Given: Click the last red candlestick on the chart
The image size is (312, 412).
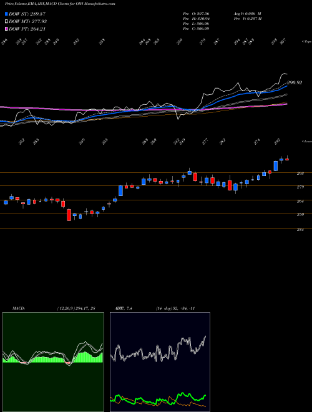Looking at the screenshot, I should coord(287,159).
